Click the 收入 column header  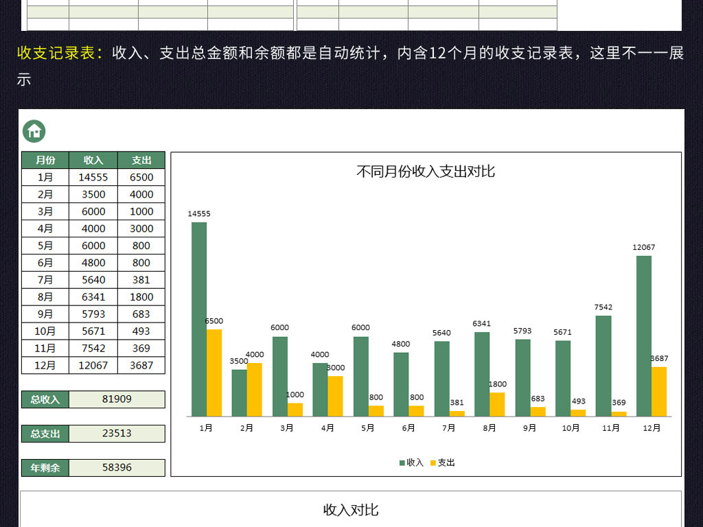click(93, 160)
